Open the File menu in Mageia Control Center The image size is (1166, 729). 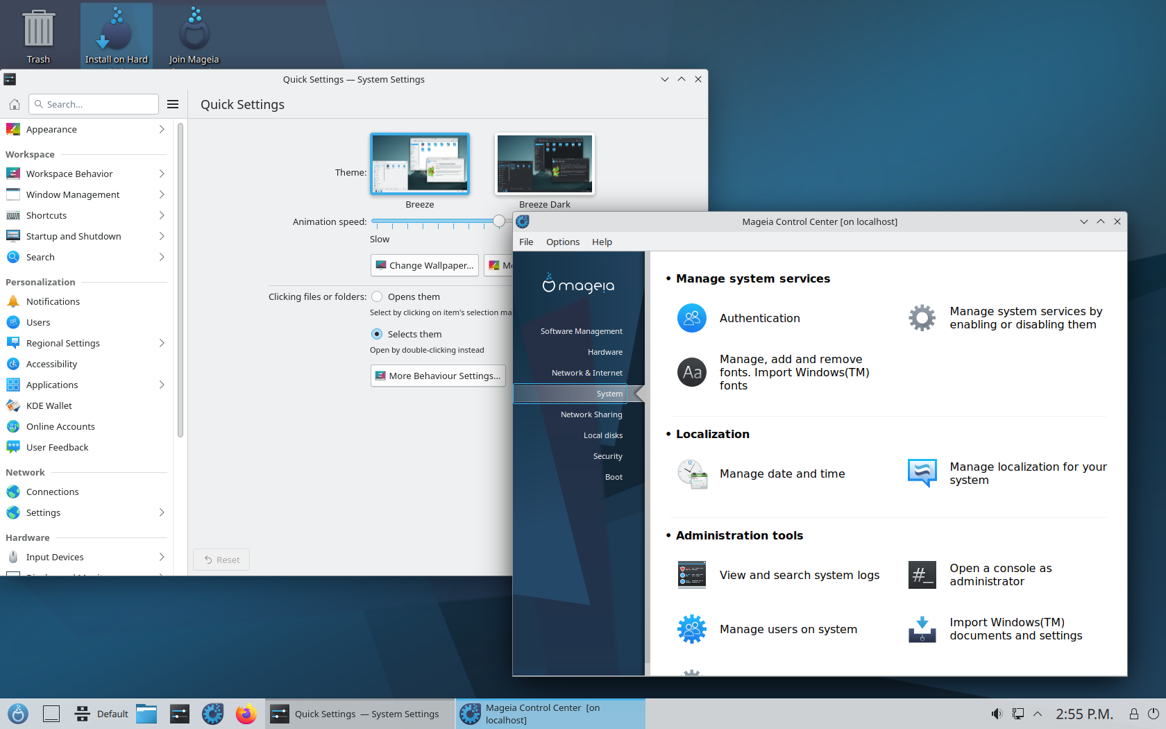click(526, 242)
